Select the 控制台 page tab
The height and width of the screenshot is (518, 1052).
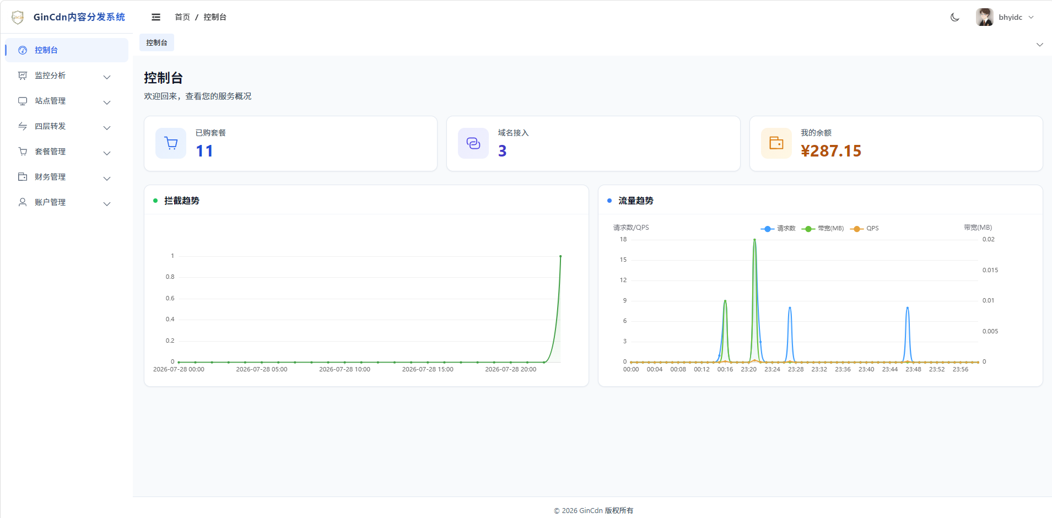pyautogui.click(x=157, y=42)
